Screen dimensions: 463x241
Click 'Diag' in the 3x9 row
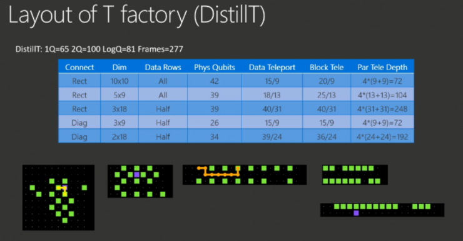click(79, 123)
